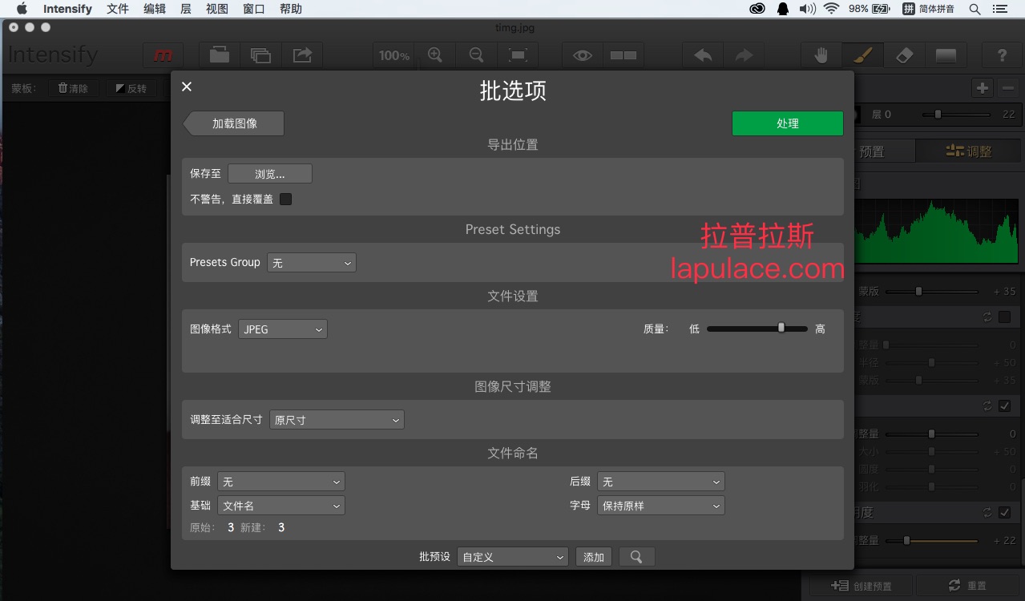Open the 基础 文件名 dropdown
Image resolution: width=1025 pixels, height=601 pixels.
click(x=281, y=506)
